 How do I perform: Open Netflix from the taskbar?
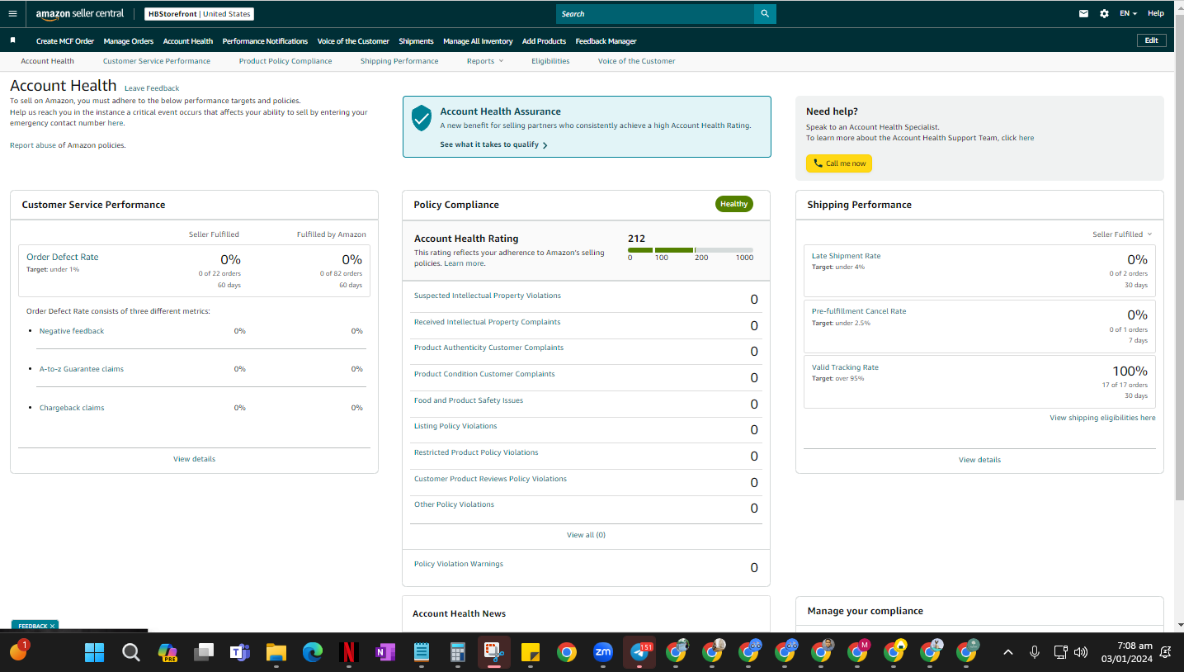(349, 652)
